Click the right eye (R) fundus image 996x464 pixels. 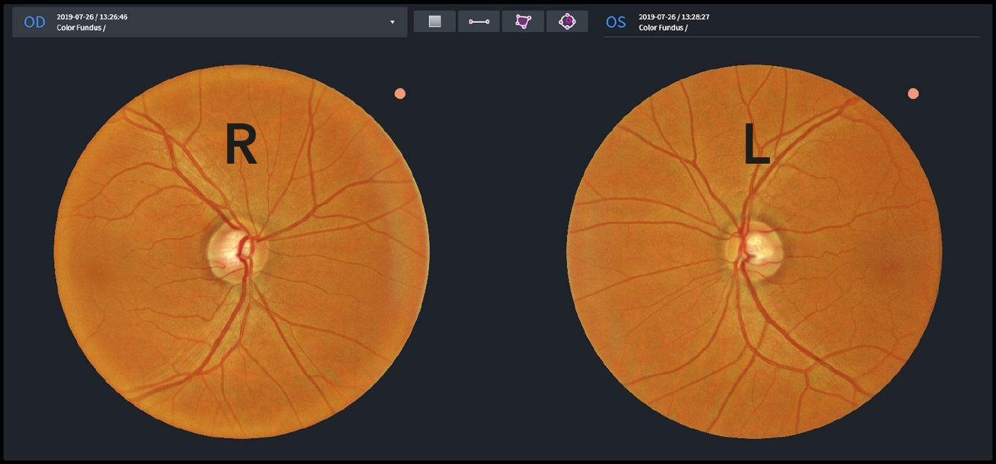pyautogui.click(x=242, y=252)
